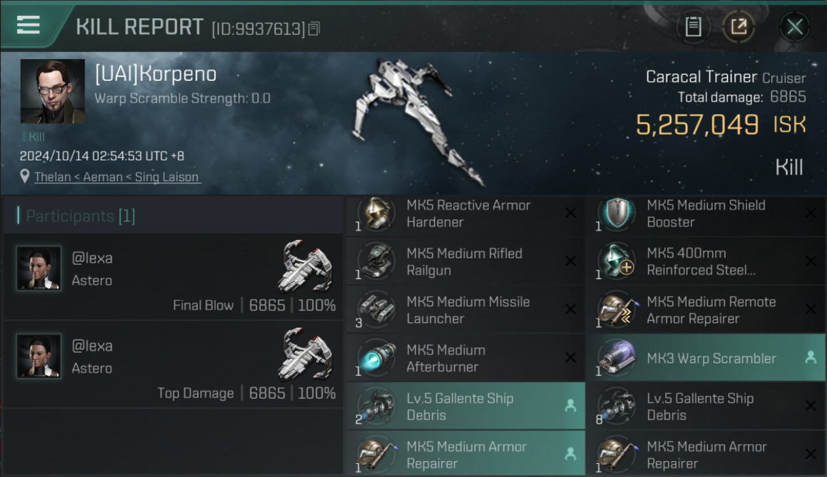Screen dimensions: 827x477
Task: Click the share kill report icon
Action: (x=739, y=27)
